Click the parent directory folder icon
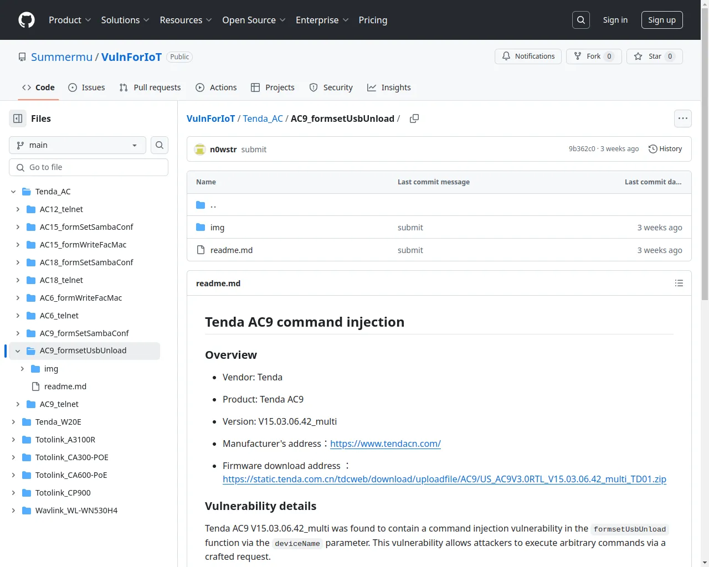The height and width of the screenshot is (567, 709). 201,205
